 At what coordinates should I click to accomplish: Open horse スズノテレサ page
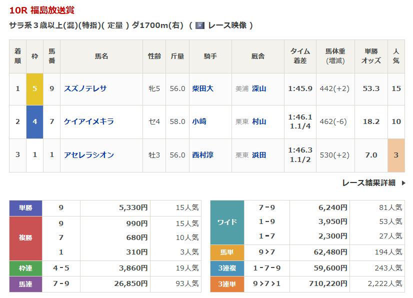click(x=85, y=88)
